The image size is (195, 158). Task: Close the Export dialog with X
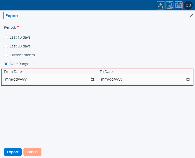pyautogui.click(x=192, y=15)
